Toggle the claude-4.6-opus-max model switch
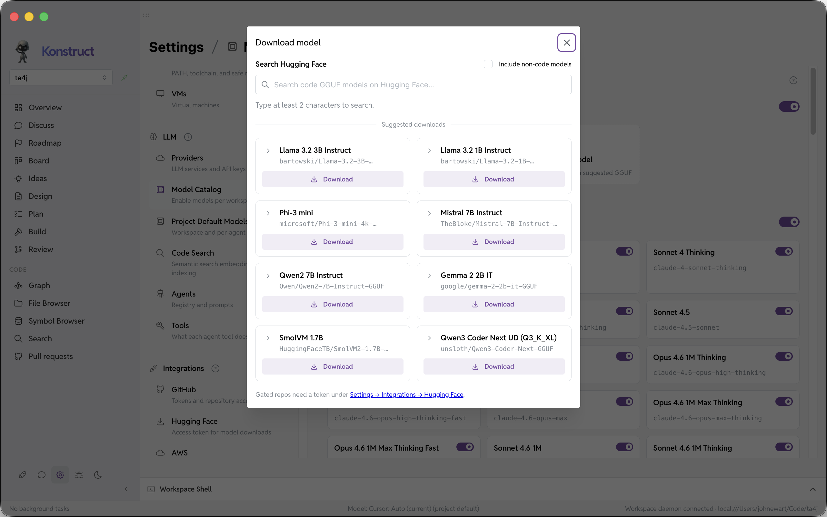Screen dimensions: 827x517 click(624, 401)
